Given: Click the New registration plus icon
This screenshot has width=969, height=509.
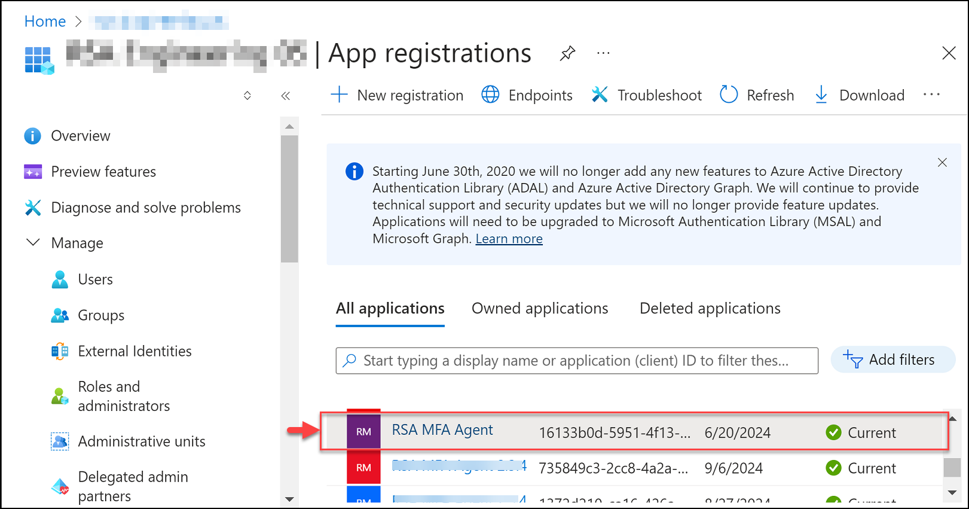Looking at the screenshot, I should 339,95.
